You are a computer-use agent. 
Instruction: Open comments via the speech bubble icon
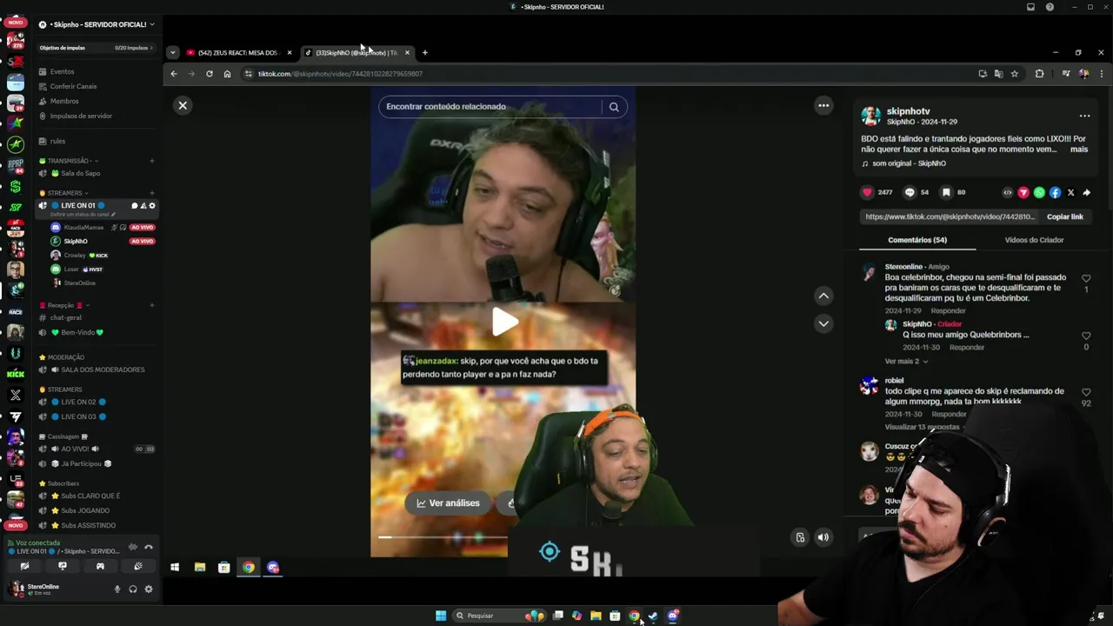click(910, 192)
